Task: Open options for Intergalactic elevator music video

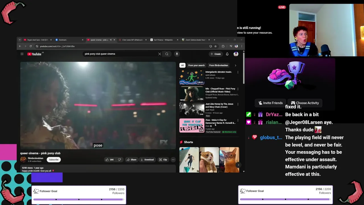Action: tap(238, 72)
